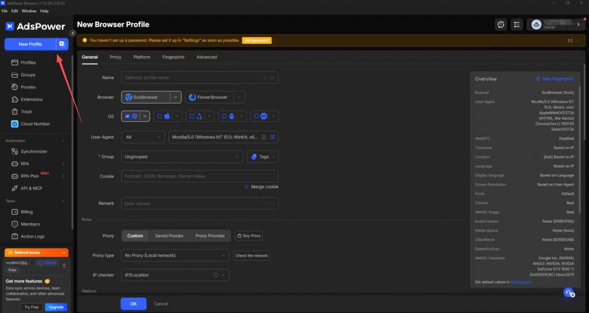
Task: Open Cloud Number in the sidebar
Action: coord(35,124)
